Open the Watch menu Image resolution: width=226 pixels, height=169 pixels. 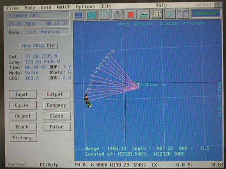[x=63, y=7]
